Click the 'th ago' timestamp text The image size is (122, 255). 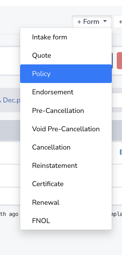9,214
